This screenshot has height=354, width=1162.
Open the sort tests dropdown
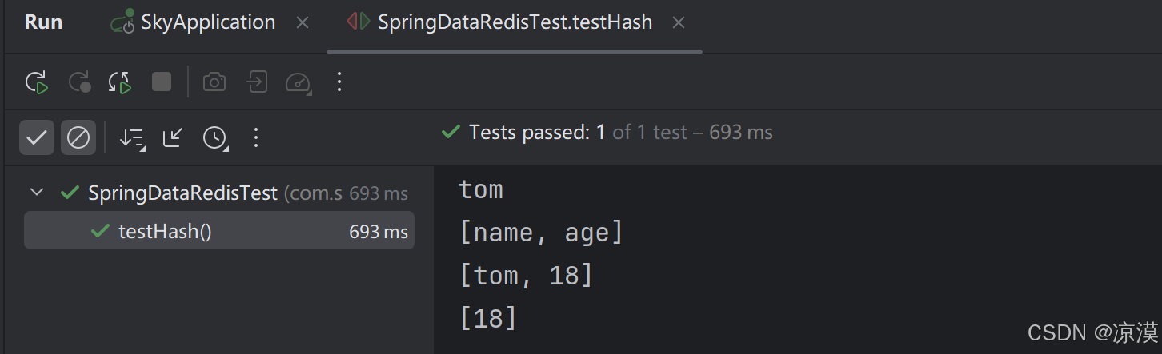tap(132, 137)
